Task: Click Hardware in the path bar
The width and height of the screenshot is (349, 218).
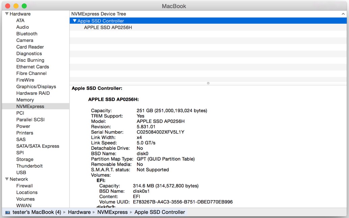Action: tap(79, 212)
